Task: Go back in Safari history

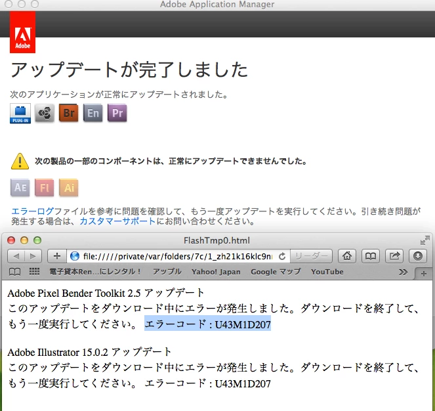Action: pyautogui.click(x=16, y=256)
